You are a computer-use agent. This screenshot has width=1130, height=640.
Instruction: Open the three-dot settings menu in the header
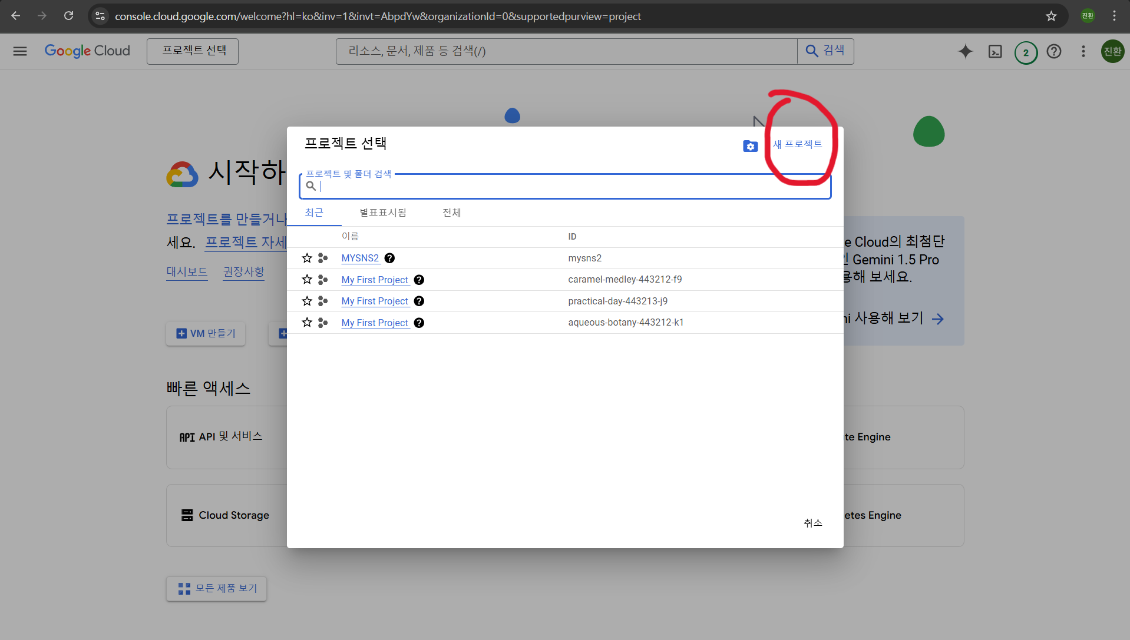1083,52
